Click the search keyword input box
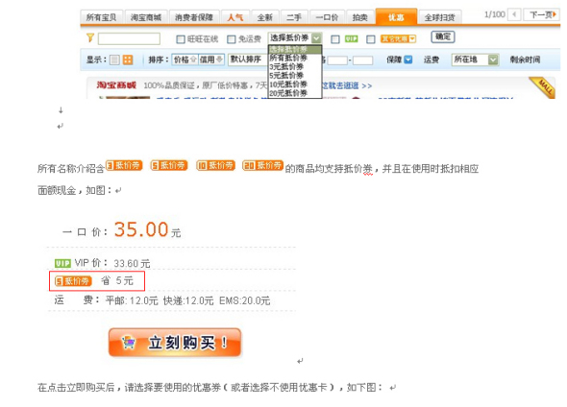The image size is (567, 407). 129,38
